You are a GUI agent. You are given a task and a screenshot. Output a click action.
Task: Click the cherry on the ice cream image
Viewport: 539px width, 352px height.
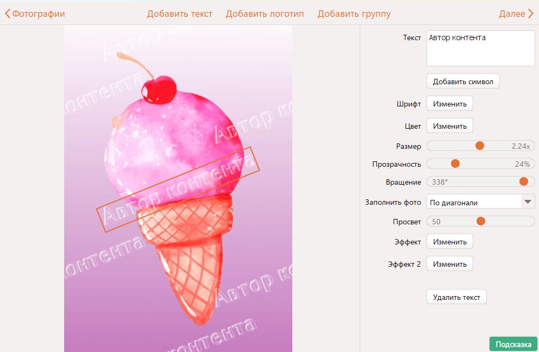[x=159, y=90]
